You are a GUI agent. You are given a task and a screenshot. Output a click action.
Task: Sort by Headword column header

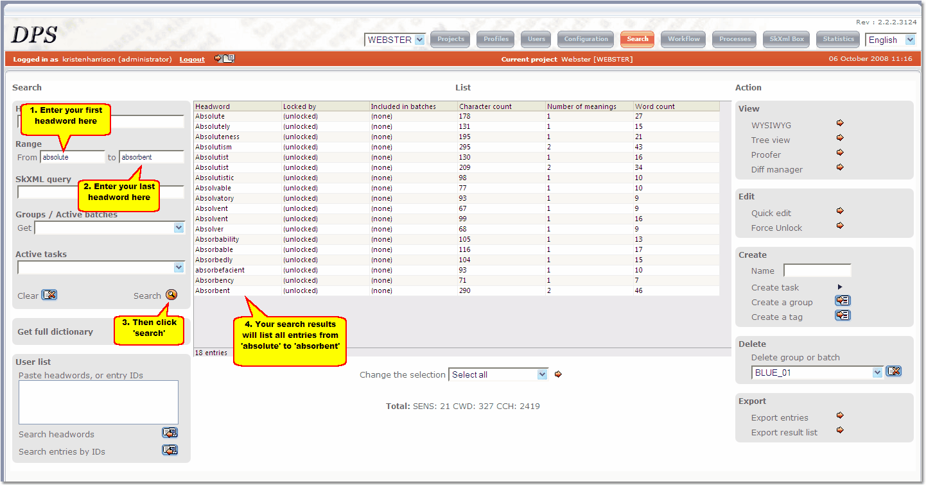238,106
